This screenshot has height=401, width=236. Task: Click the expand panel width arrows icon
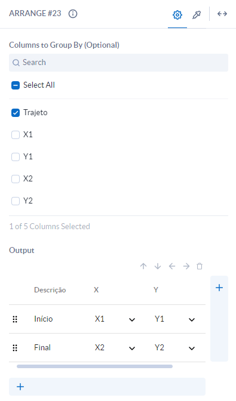tap(222, 14)
